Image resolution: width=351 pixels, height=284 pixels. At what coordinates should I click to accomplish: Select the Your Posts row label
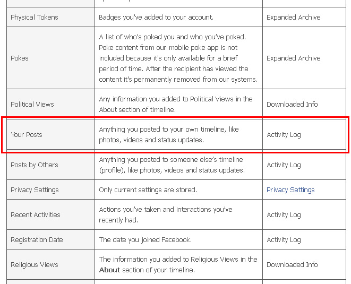[x=27, y=135]
